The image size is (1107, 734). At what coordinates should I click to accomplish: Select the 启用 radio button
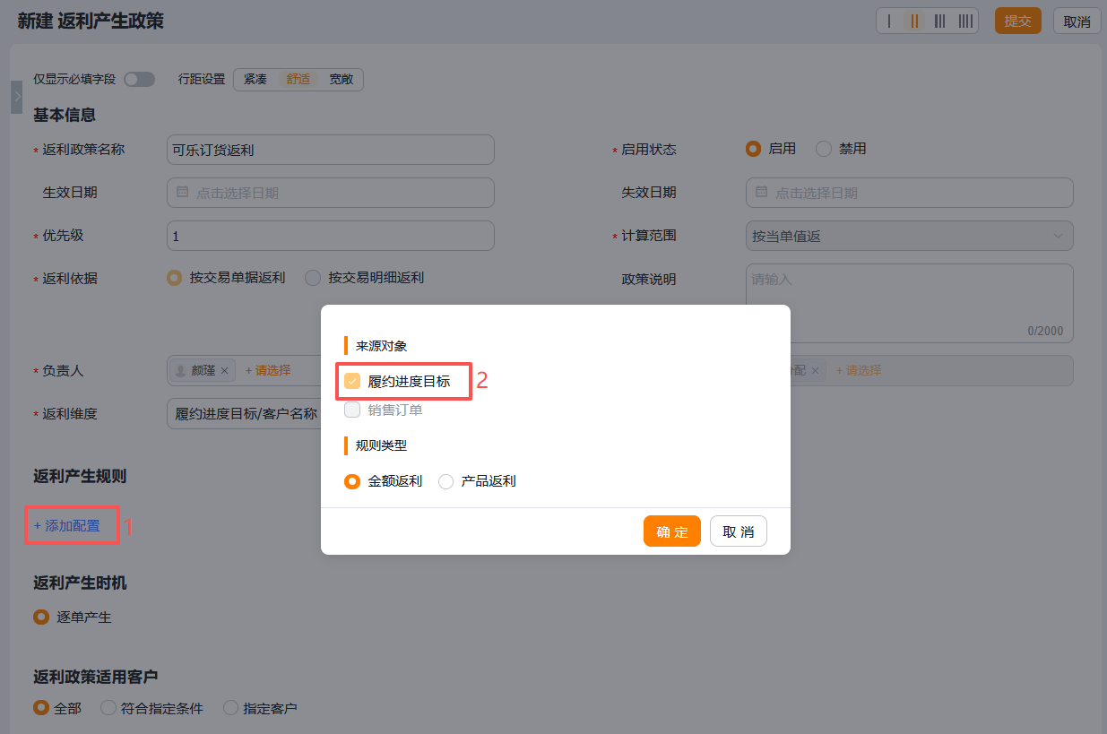pyautogui.click(x=754, y=149)
